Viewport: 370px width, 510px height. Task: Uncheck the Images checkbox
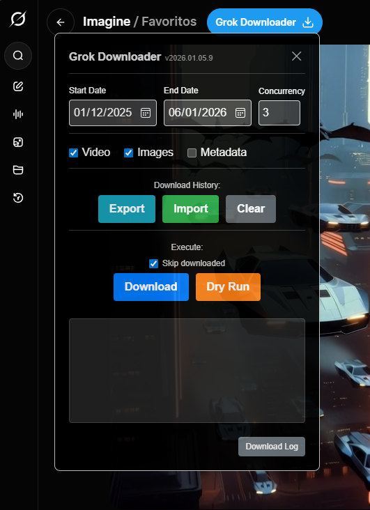click(x=128, y=153)
